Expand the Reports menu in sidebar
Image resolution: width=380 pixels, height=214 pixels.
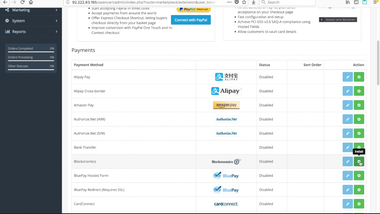click(x=31, y=32)
